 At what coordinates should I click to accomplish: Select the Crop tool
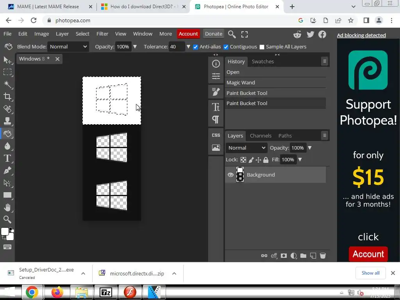(7, 97)
